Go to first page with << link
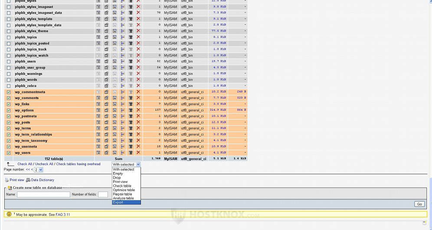 click(x=28, y=169)
